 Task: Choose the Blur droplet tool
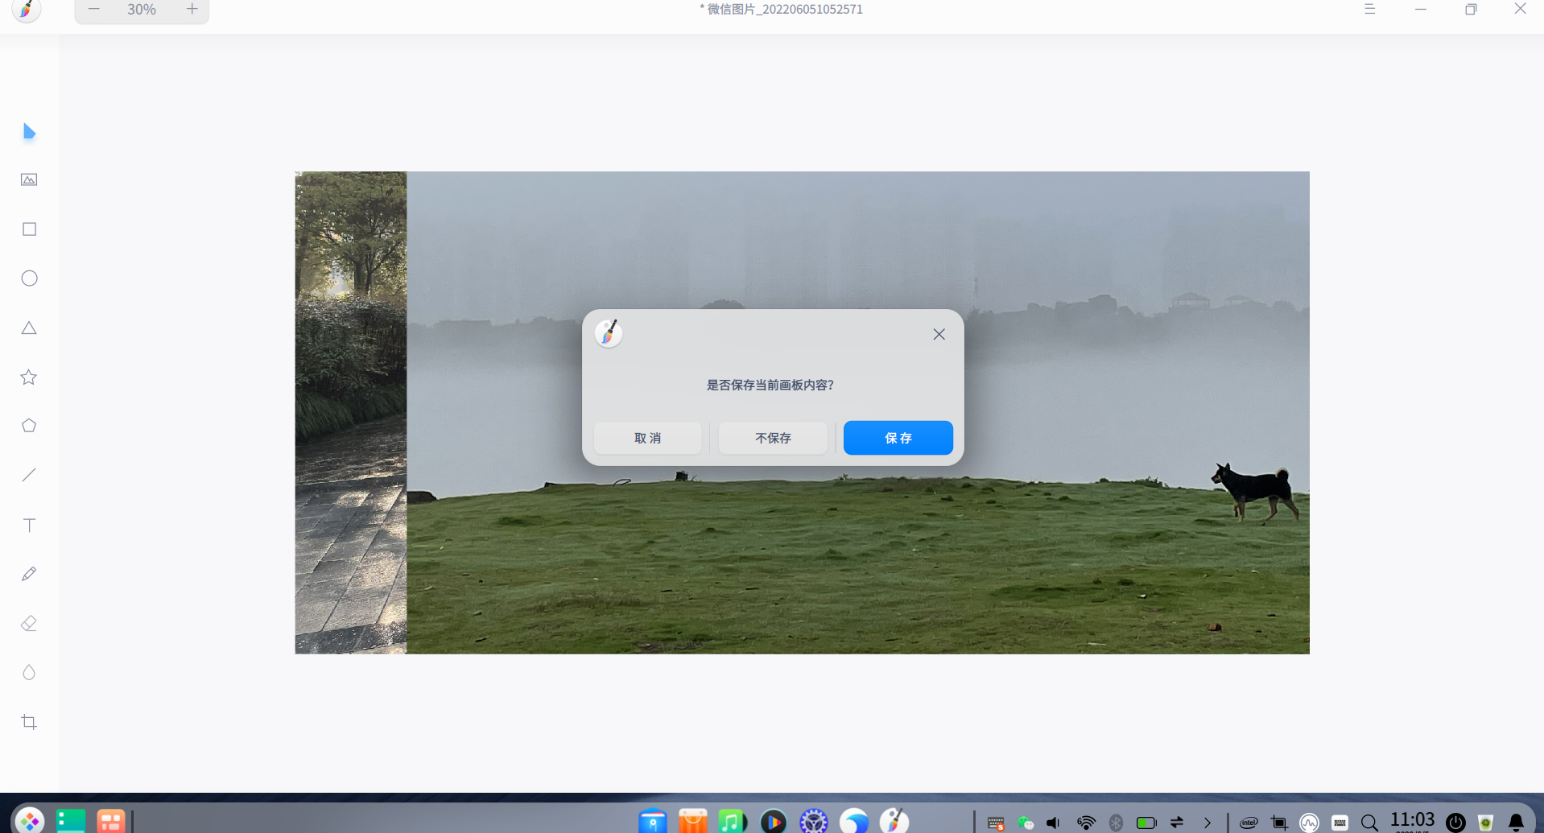pos(29,672)
